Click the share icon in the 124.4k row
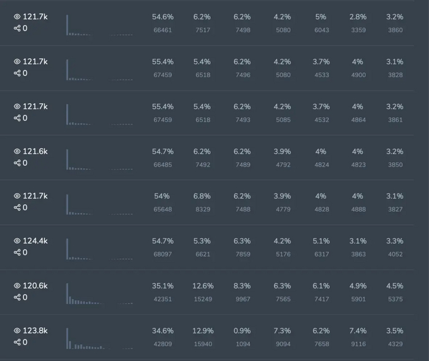The image size is (429, 361). coord(17,252)
